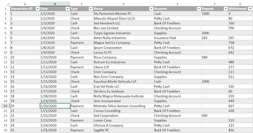This screenshot has width=253, height=133.
Task: Select withdrawal cell with value 796
Action: (240, 28)
